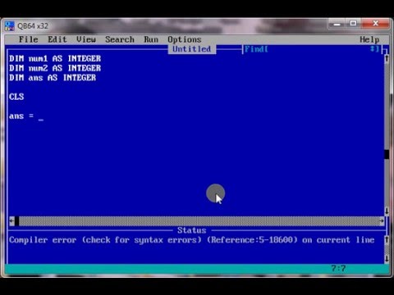394x295 pixels.
Task: Click the horizontal scrollbar right arrow
Action: (x=382, y=221)
